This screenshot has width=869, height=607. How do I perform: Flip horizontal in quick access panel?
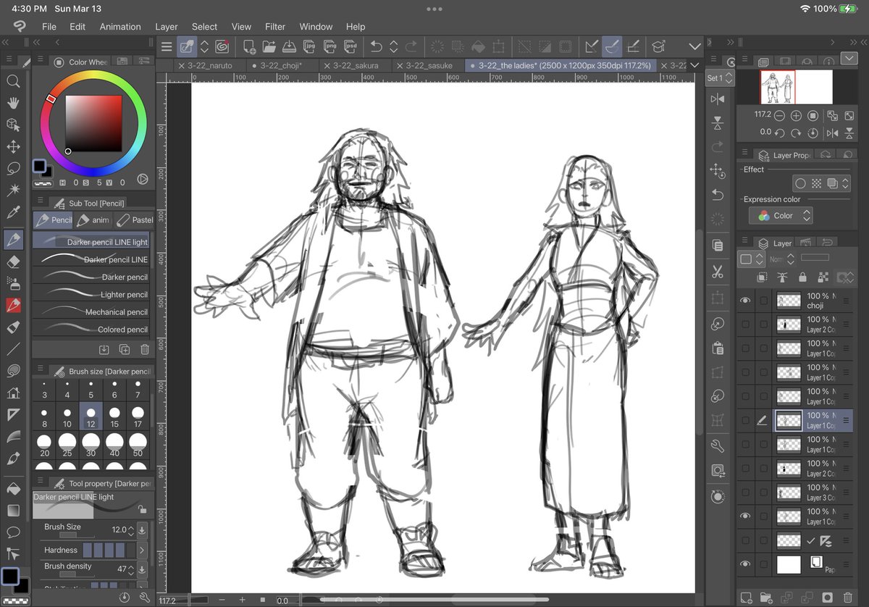718,99
